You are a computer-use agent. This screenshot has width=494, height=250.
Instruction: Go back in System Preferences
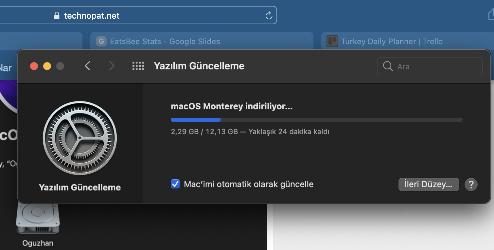coord(87,66)
